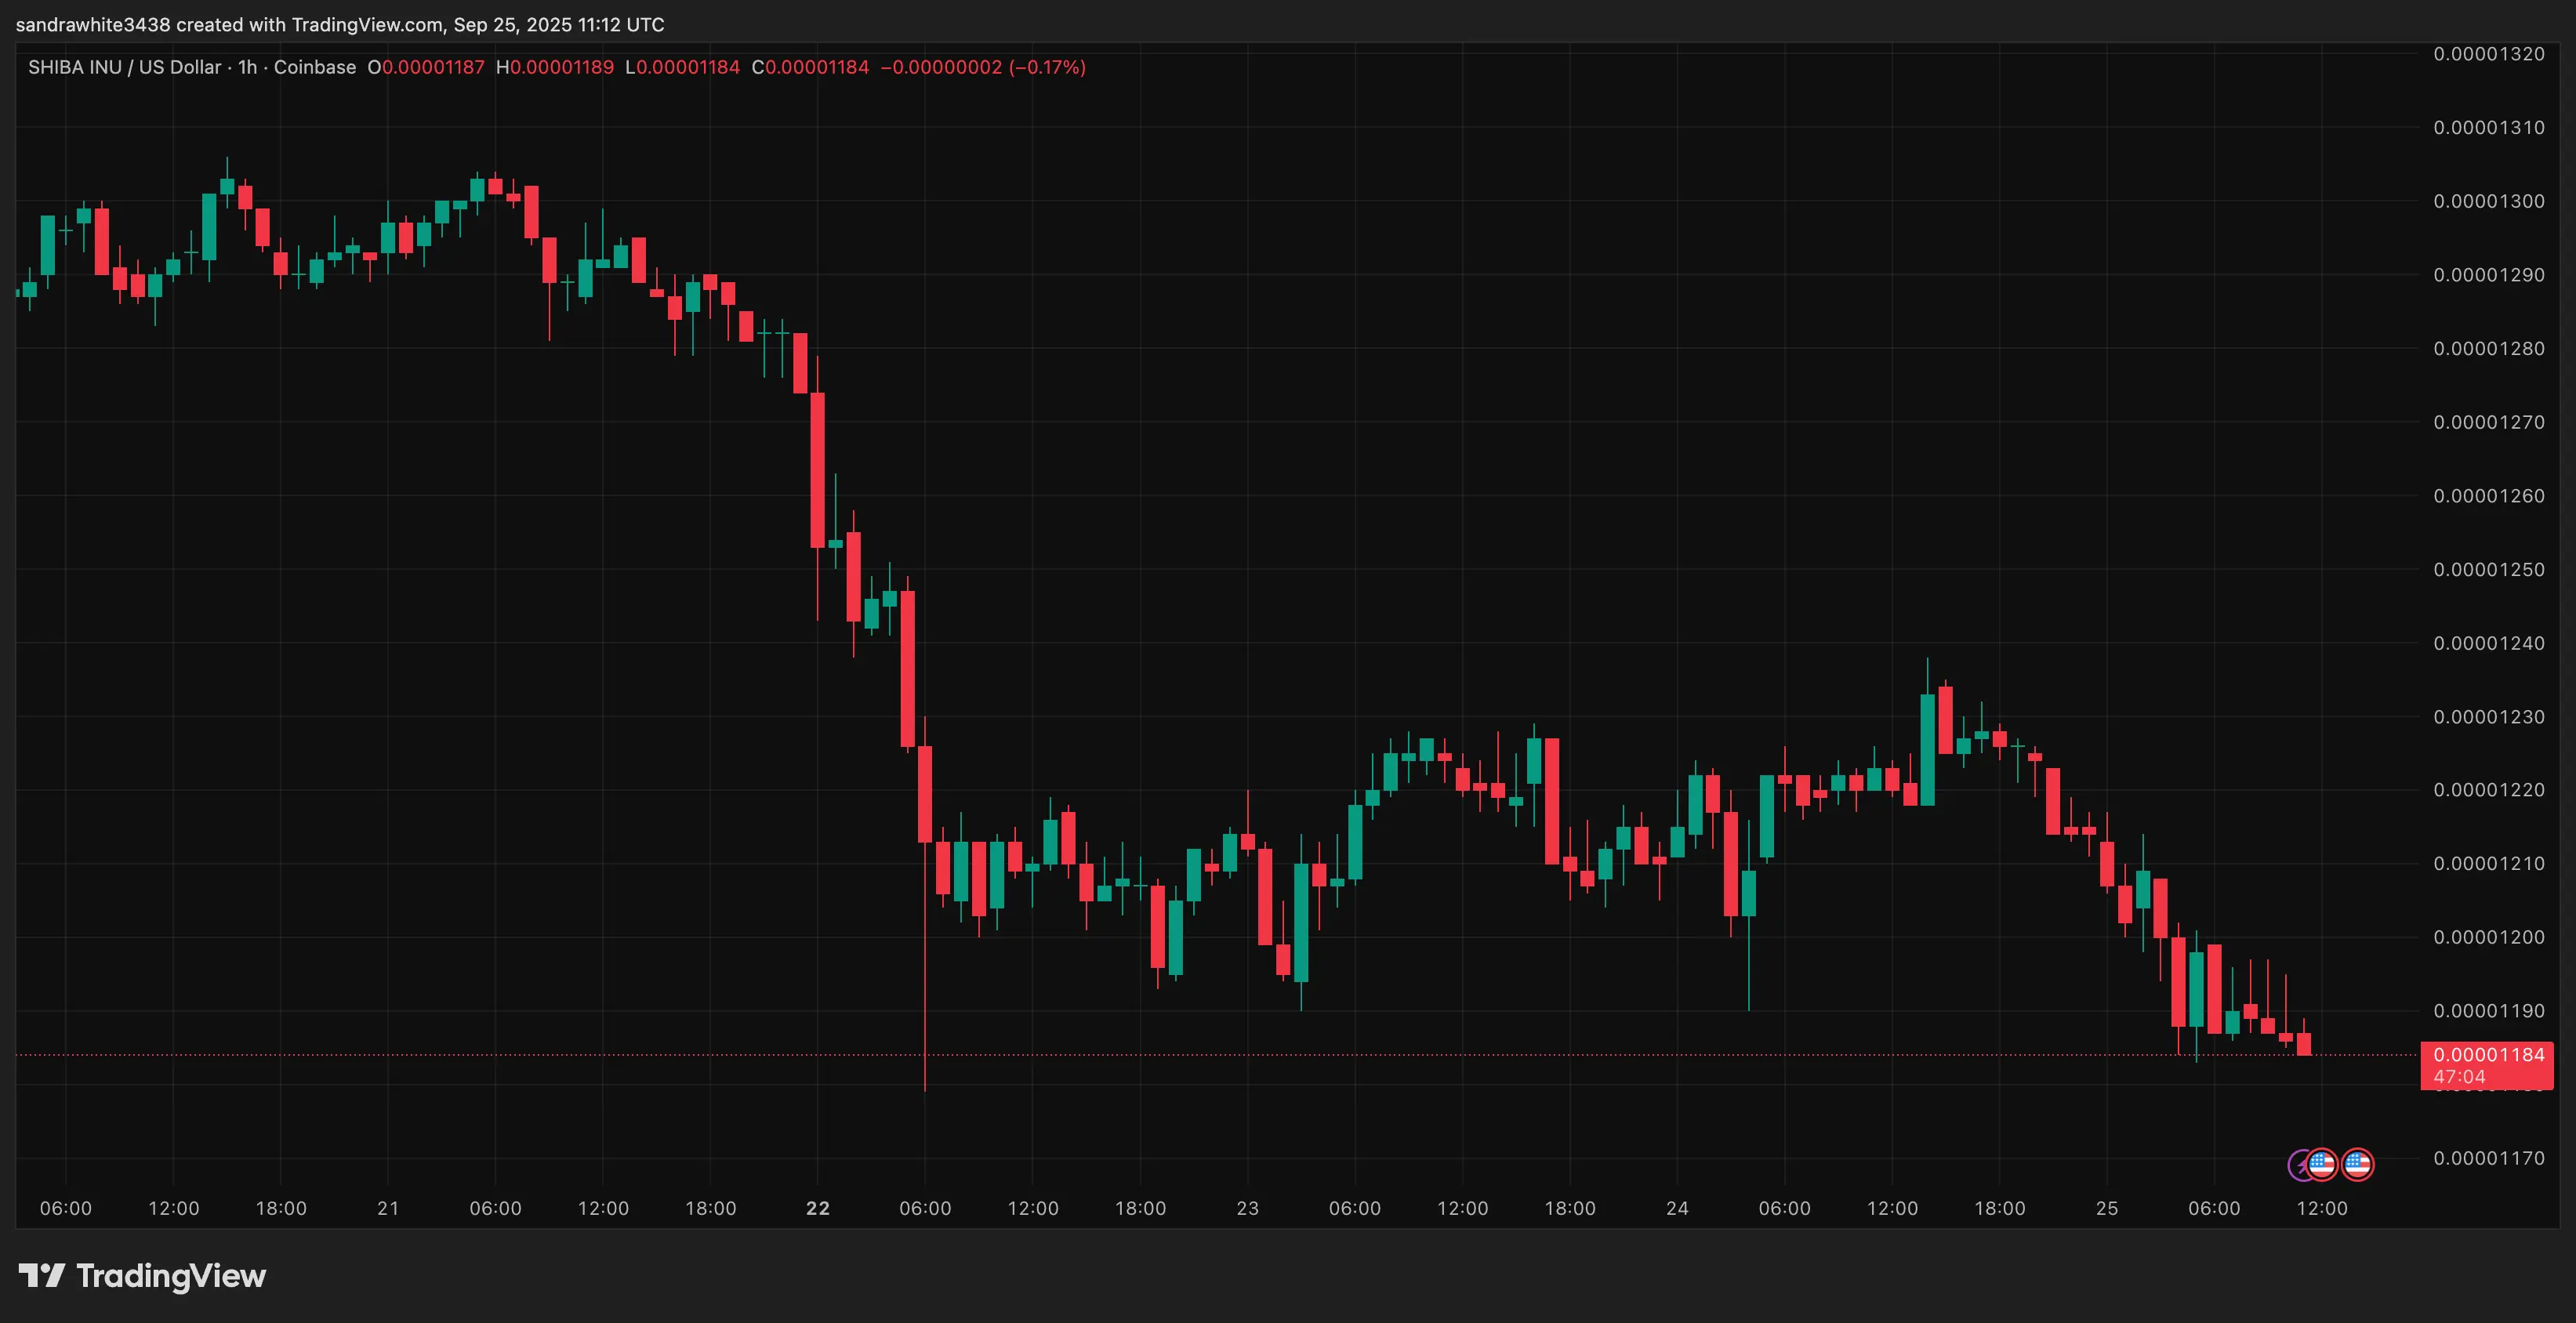Click the 0.00001250 price scale label
Viewport: 2576px width, 1323px height.
pyautogui.click(x=2489, y=570)
